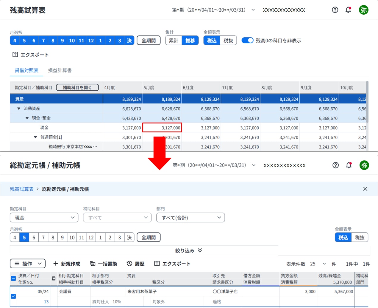The image size is (378, 308).
Task: Select 税込 in trial balance amount display
Action: (212, 40)
